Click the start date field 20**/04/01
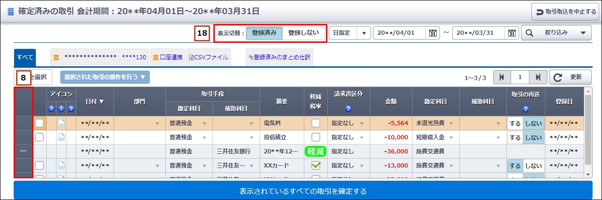This screenshot has height=200, width=602. coord(400,33)
